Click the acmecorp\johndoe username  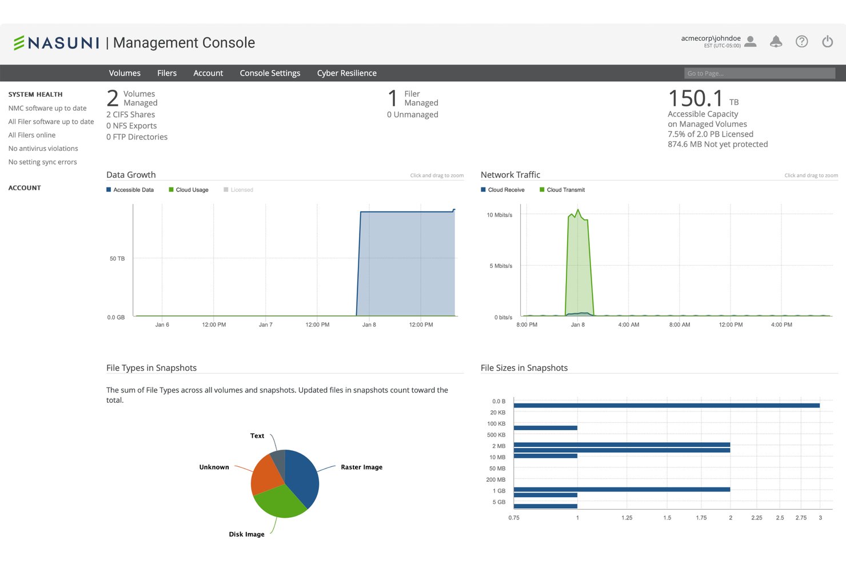click(711, 38)
